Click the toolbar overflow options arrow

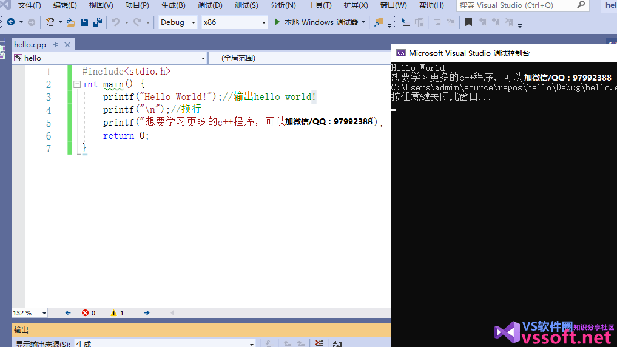(x=520, y=26)
